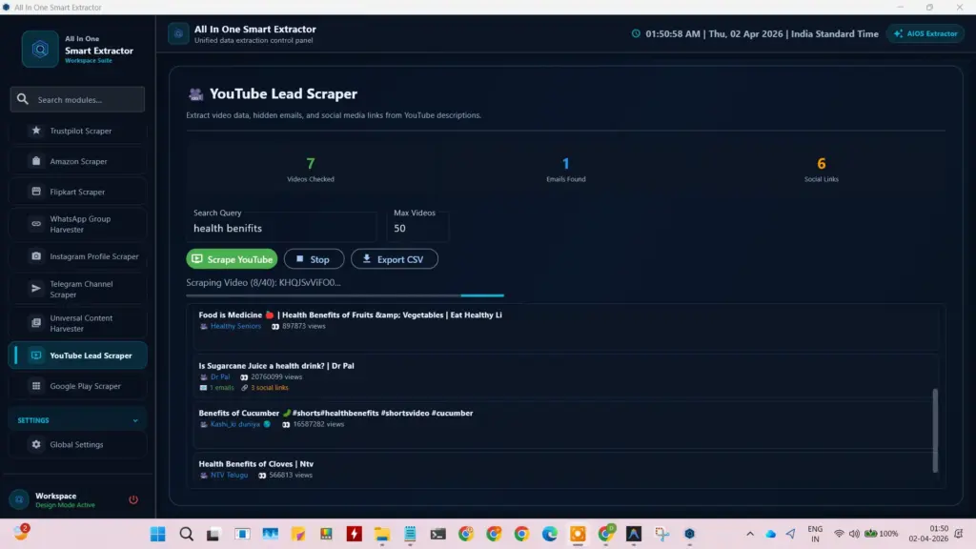The height and width of the screenshot is (549, 976).
Task: Click the sidebar search magnifier icon
Action: click(x=23, y=99)
